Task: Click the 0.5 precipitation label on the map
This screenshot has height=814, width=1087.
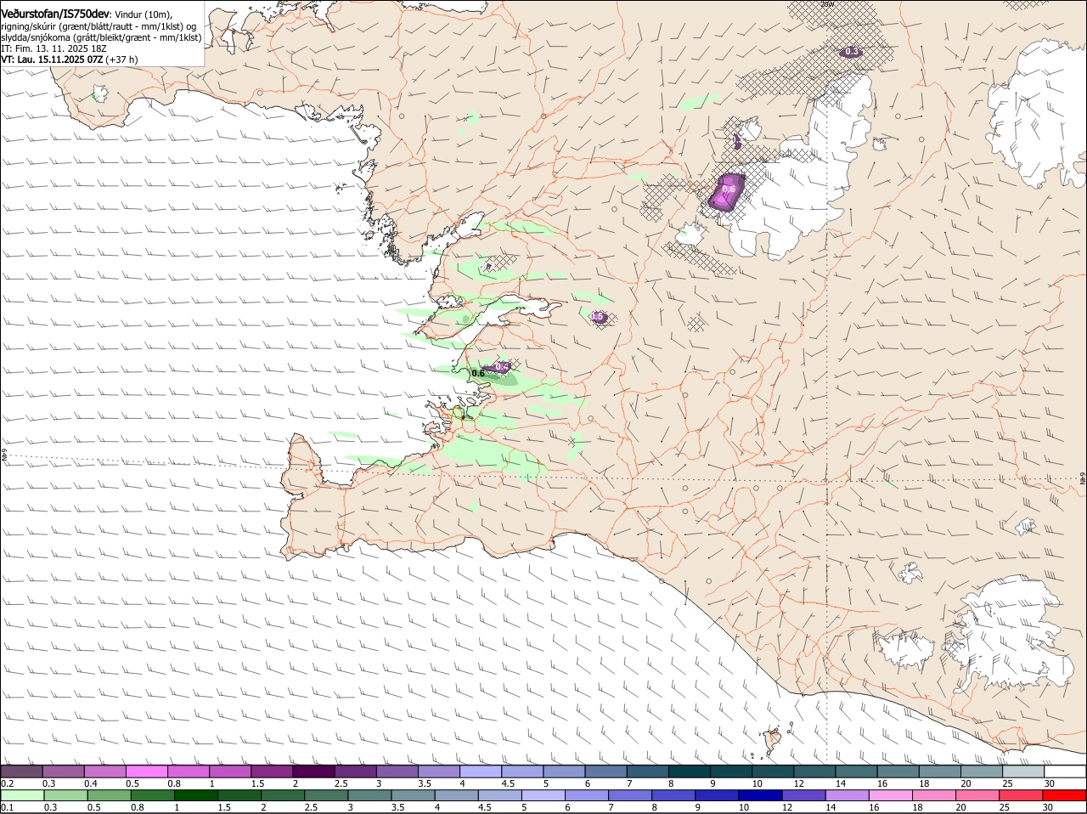Action: pyautogui.click(x=597, y=317)
